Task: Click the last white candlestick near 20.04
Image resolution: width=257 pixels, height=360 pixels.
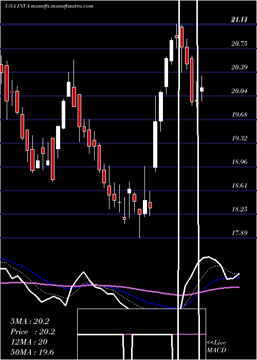Action: (x=201, y=89)
